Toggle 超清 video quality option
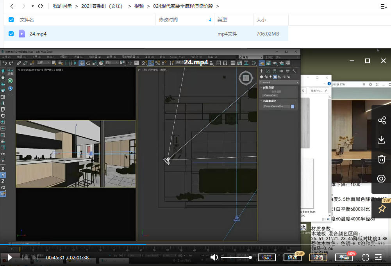The image size is (391, 266). tap(318, 257)
